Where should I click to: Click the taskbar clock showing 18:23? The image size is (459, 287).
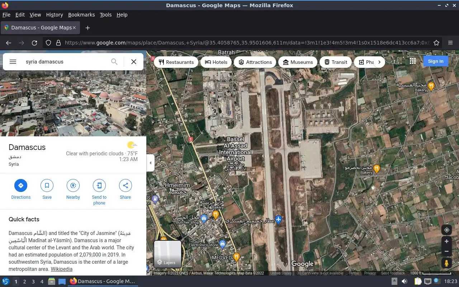pos(451,282)
